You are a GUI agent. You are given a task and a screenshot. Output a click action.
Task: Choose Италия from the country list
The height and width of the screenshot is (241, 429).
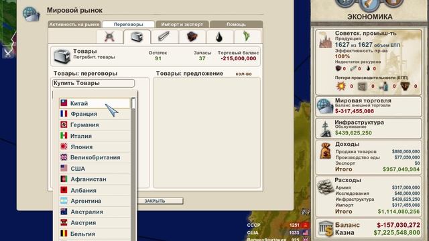[95, 136]
